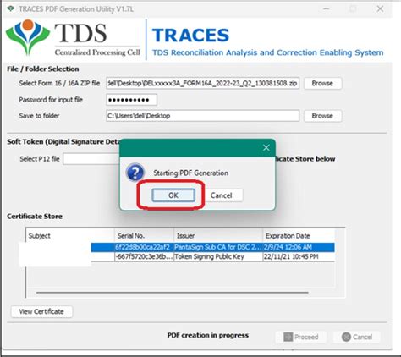Click the Proceed button

pyautogui.click(x=301, y=337)
